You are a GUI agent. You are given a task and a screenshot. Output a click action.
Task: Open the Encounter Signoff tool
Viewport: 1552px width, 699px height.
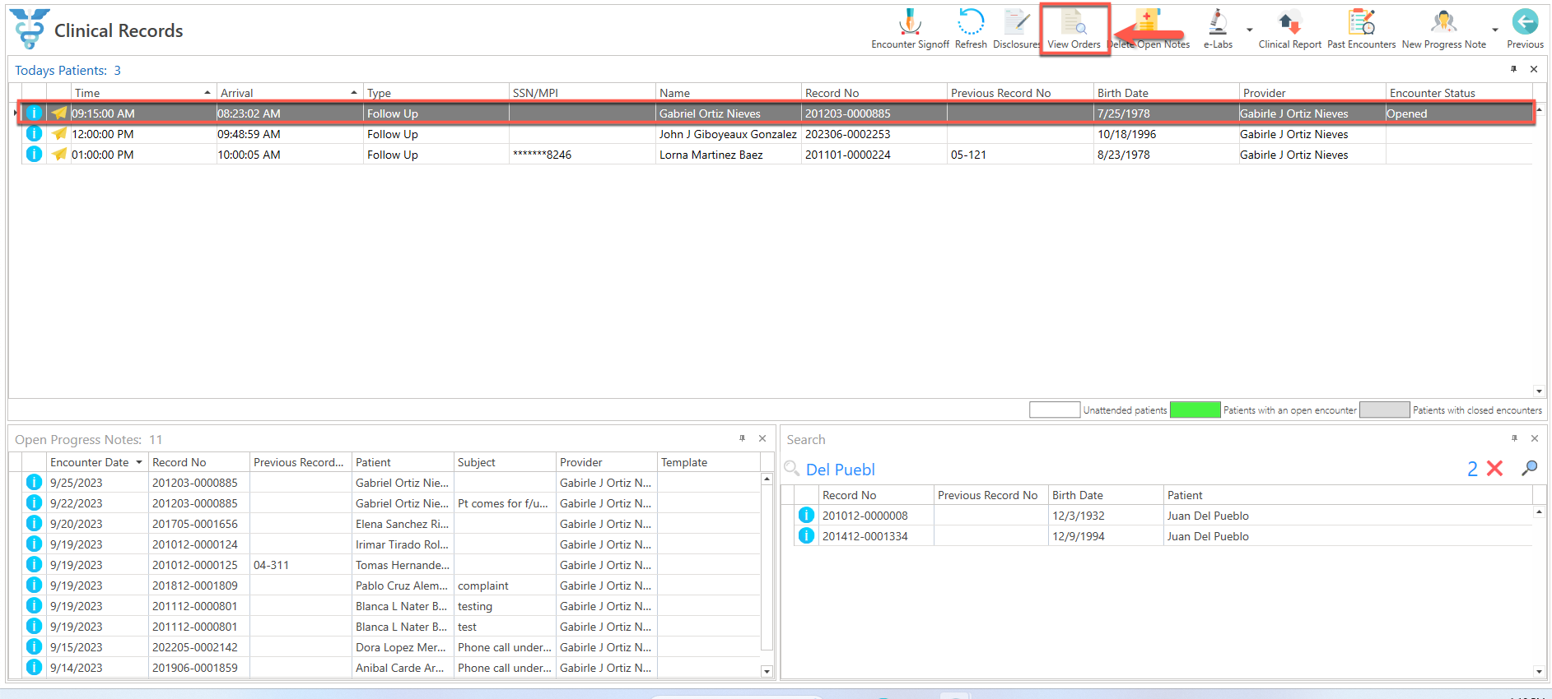coord(910,29)
